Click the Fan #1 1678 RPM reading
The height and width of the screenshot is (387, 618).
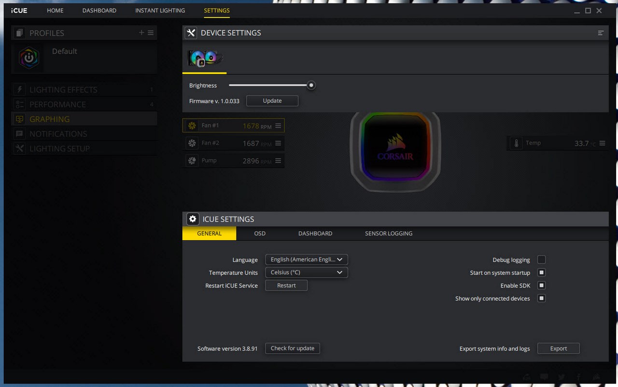(x=257, y=126)
